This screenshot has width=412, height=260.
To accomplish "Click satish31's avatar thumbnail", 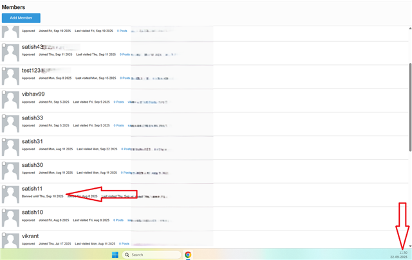I will point(11,148).
